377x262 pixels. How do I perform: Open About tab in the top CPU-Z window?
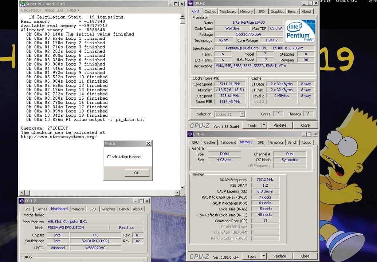pos(306,12)
